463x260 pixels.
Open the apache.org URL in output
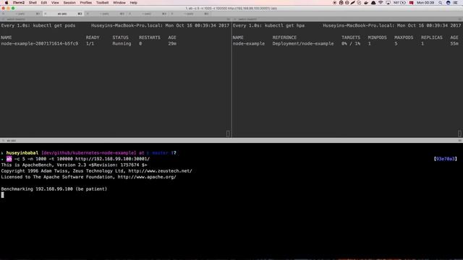pos(147,177)
